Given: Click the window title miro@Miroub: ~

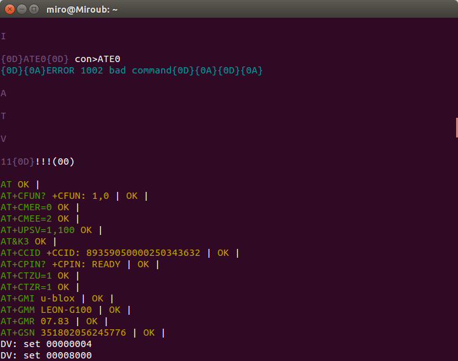Looking at the screenshot, I should pos(82,9).
